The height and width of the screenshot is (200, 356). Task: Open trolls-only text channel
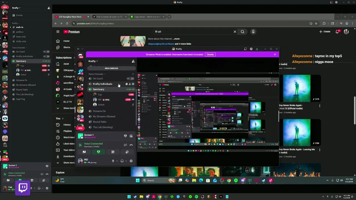31,41
